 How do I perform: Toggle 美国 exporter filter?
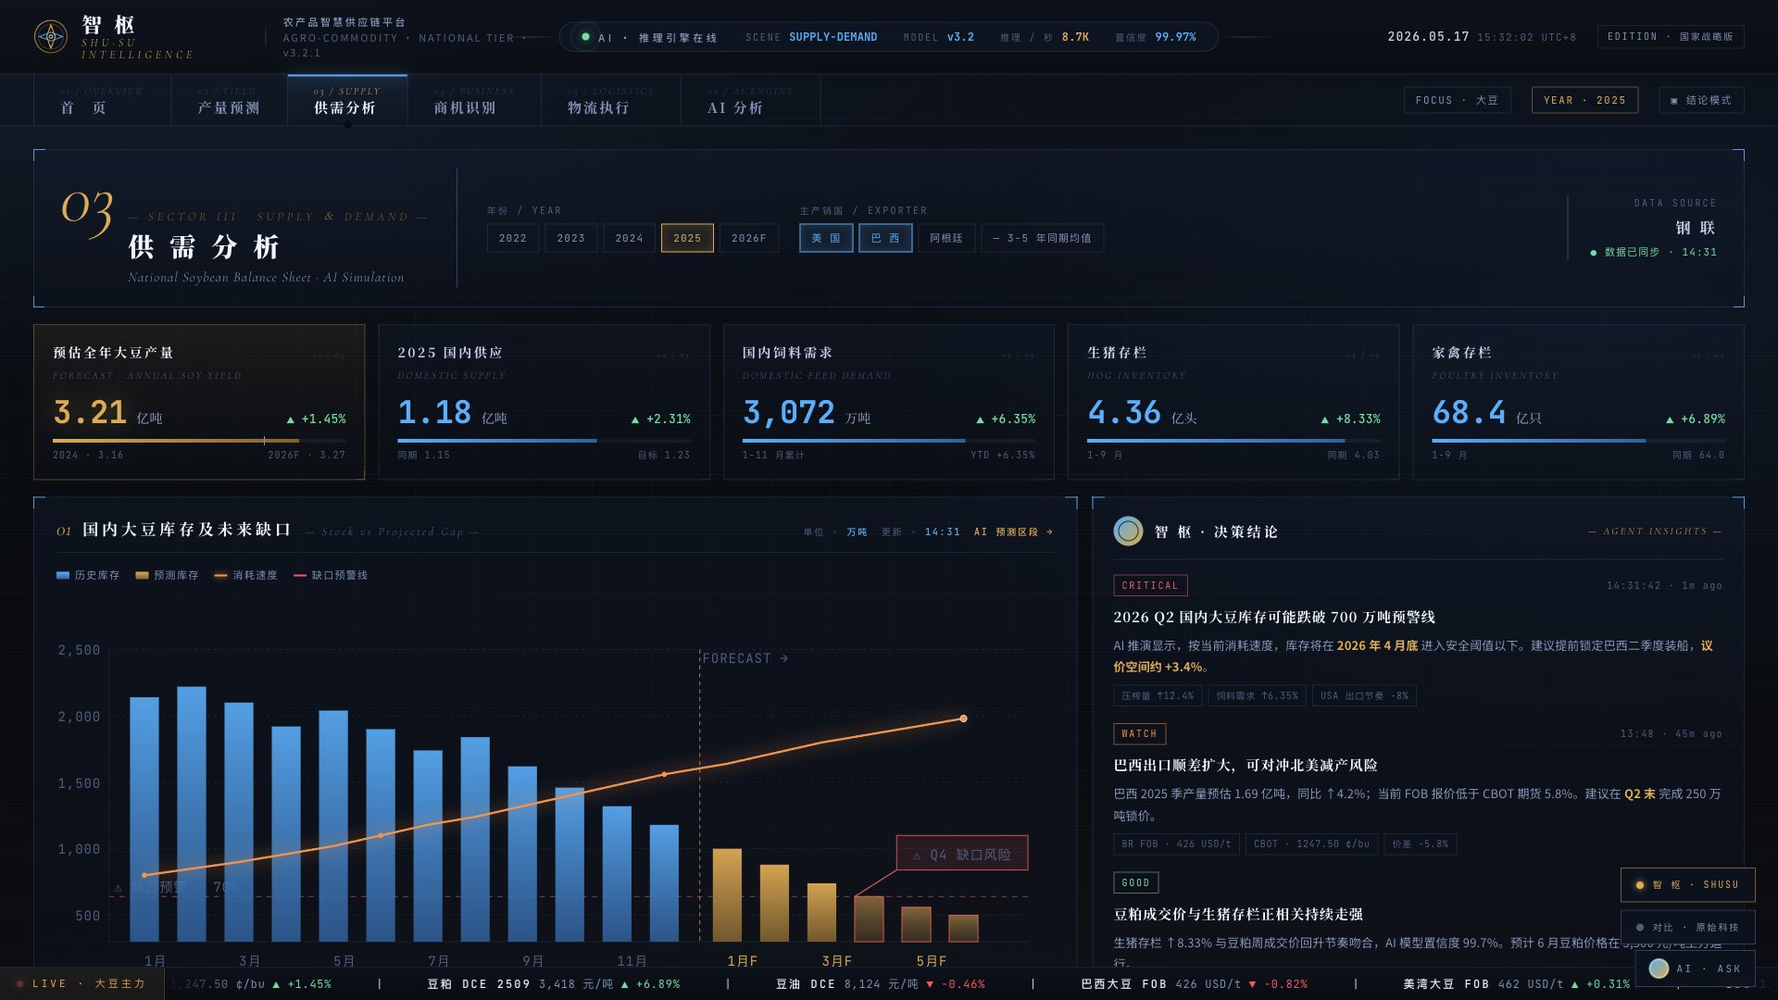pyautogui.click(x=826, y=238)
